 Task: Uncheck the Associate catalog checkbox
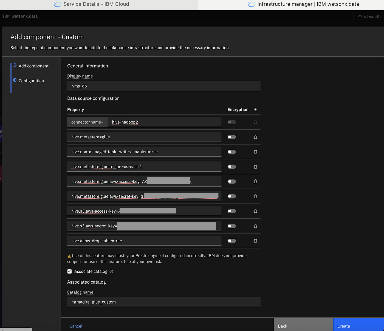point(70,272)
